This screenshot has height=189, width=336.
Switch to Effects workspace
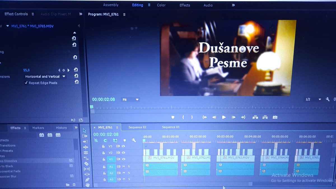tap(185, 5)
